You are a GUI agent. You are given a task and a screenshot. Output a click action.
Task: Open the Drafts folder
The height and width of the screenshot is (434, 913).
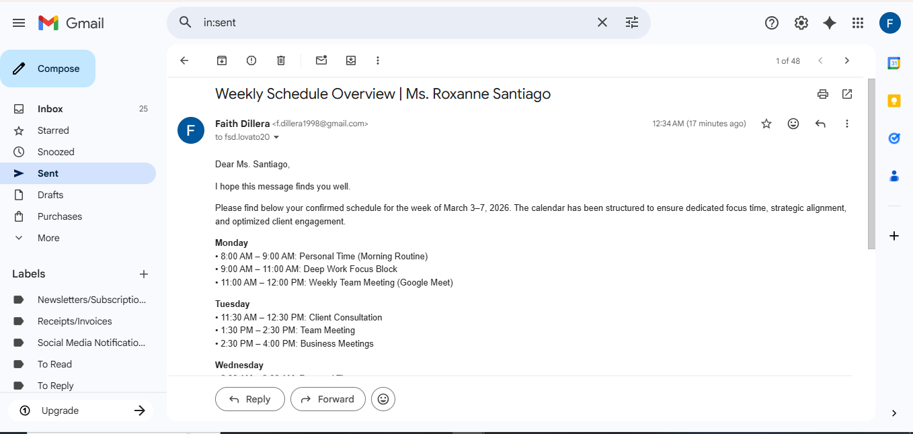pos(78,195)
